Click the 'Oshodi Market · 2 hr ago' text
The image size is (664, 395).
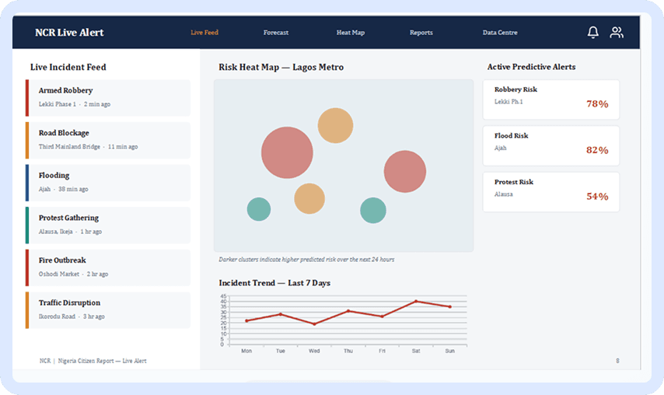pyautogui.click(x=73, y=274)
